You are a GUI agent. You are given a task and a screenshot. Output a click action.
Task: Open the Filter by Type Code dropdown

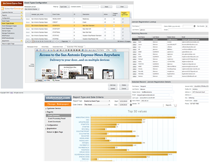pos(65,6)
